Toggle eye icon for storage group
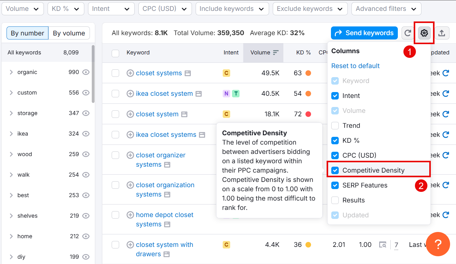Screen dimensions: 456x264 click(x=86, y=113)
